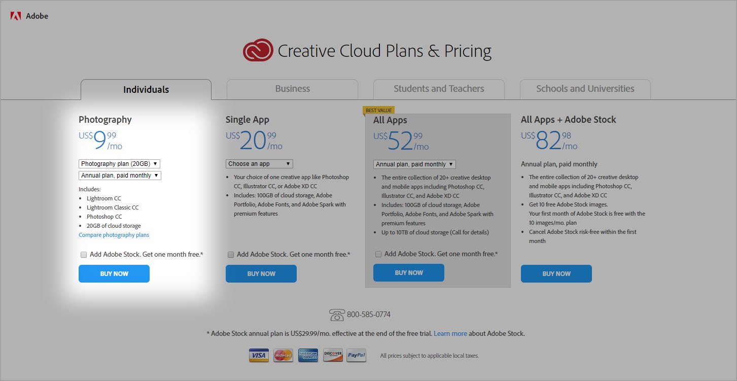The image size is (737, 381).
Task: Click the Mastercard payment icon
Action: pyautogui.click(x=283, y=355)
